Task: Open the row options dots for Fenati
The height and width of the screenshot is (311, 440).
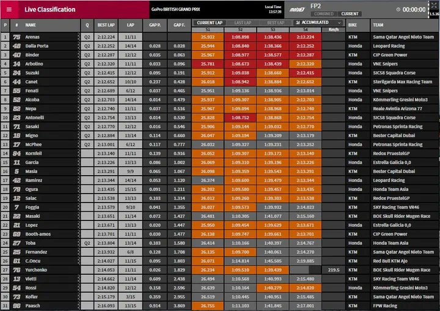Action: tap(79, 91)
